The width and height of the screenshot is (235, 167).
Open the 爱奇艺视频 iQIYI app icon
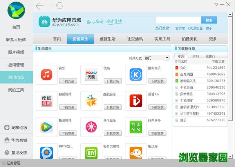coord(91,153)
